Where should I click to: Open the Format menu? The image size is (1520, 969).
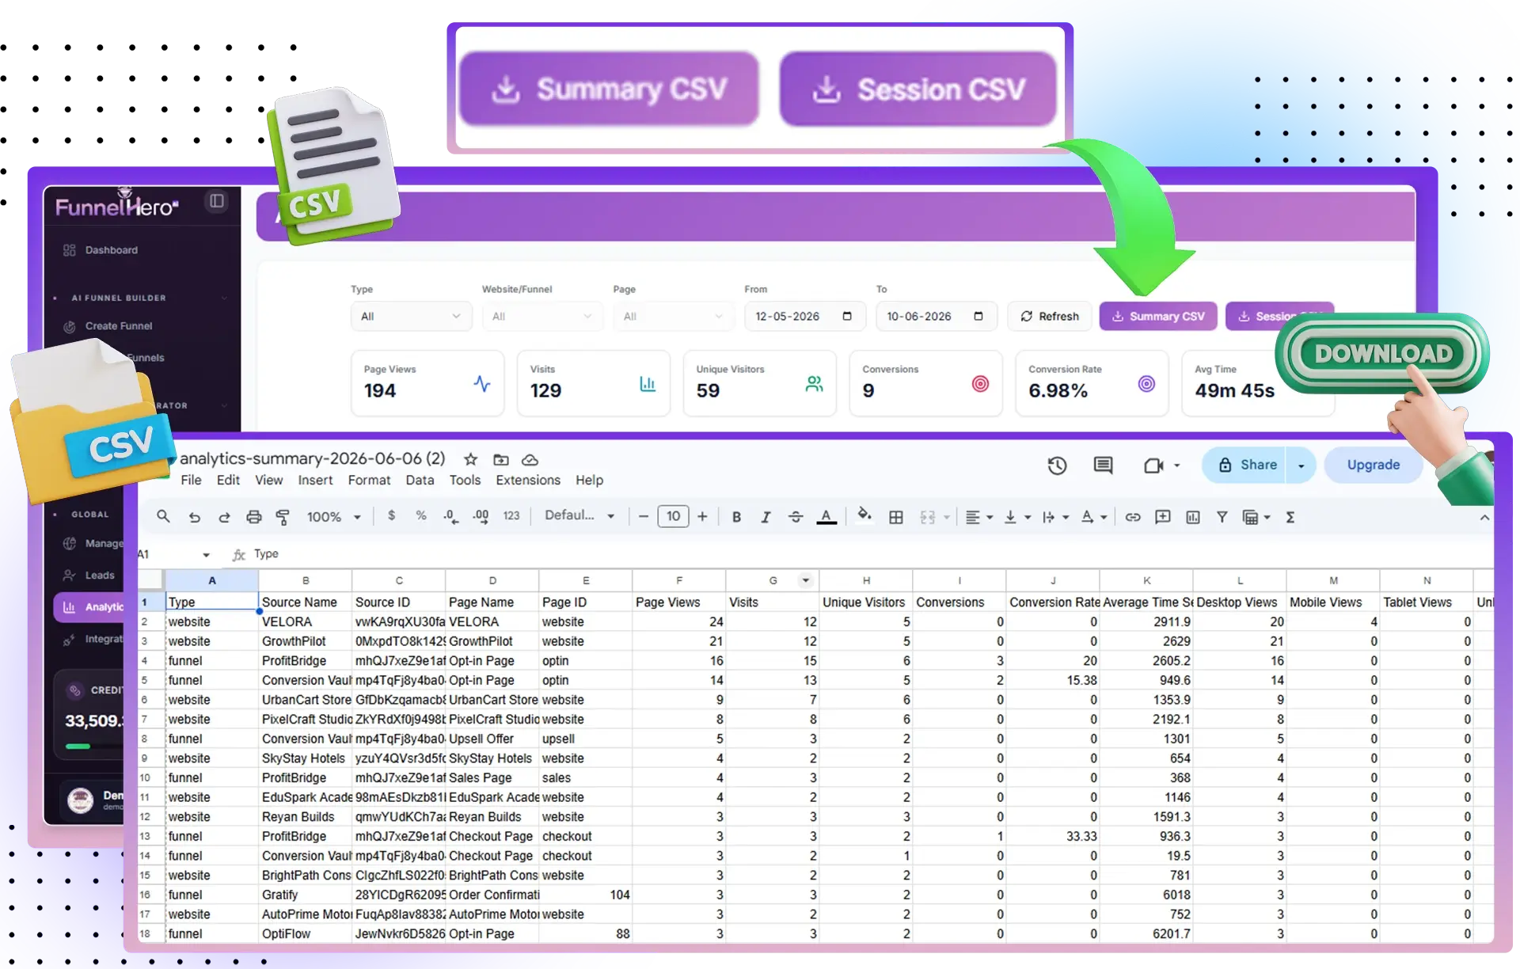click(x=369, y=480)
